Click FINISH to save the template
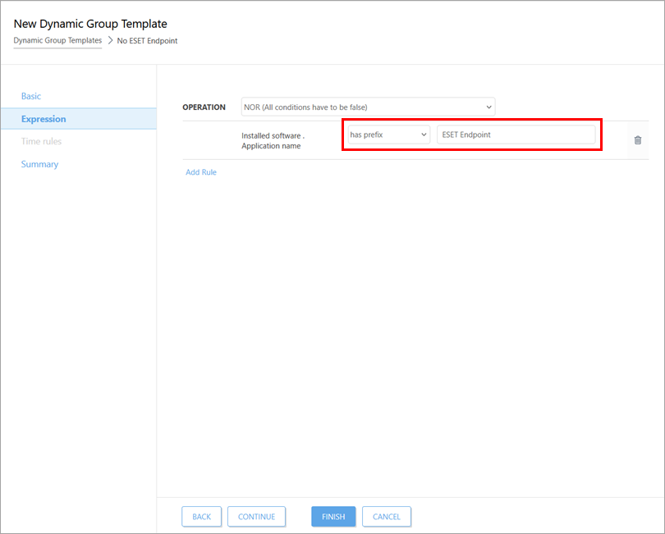Screen dimensions: 665x534 333,517
